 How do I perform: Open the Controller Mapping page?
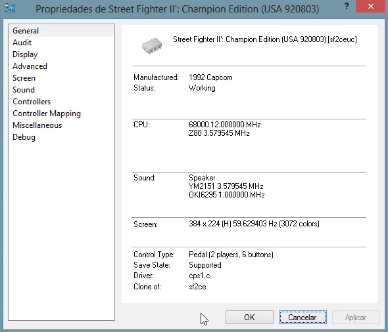point(61,114)
